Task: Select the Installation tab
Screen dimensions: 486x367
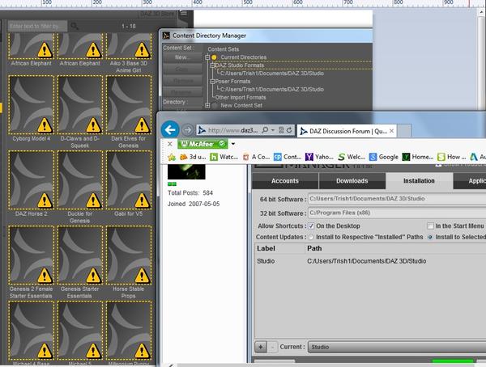Action: pyautogui.click(x=419, y=181)
